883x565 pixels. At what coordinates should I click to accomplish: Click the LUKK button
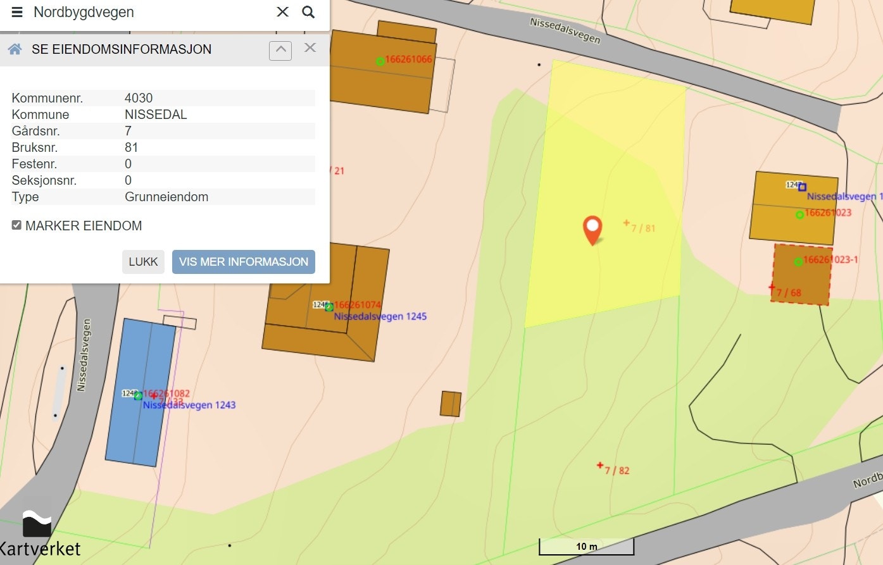pos(143,262)
